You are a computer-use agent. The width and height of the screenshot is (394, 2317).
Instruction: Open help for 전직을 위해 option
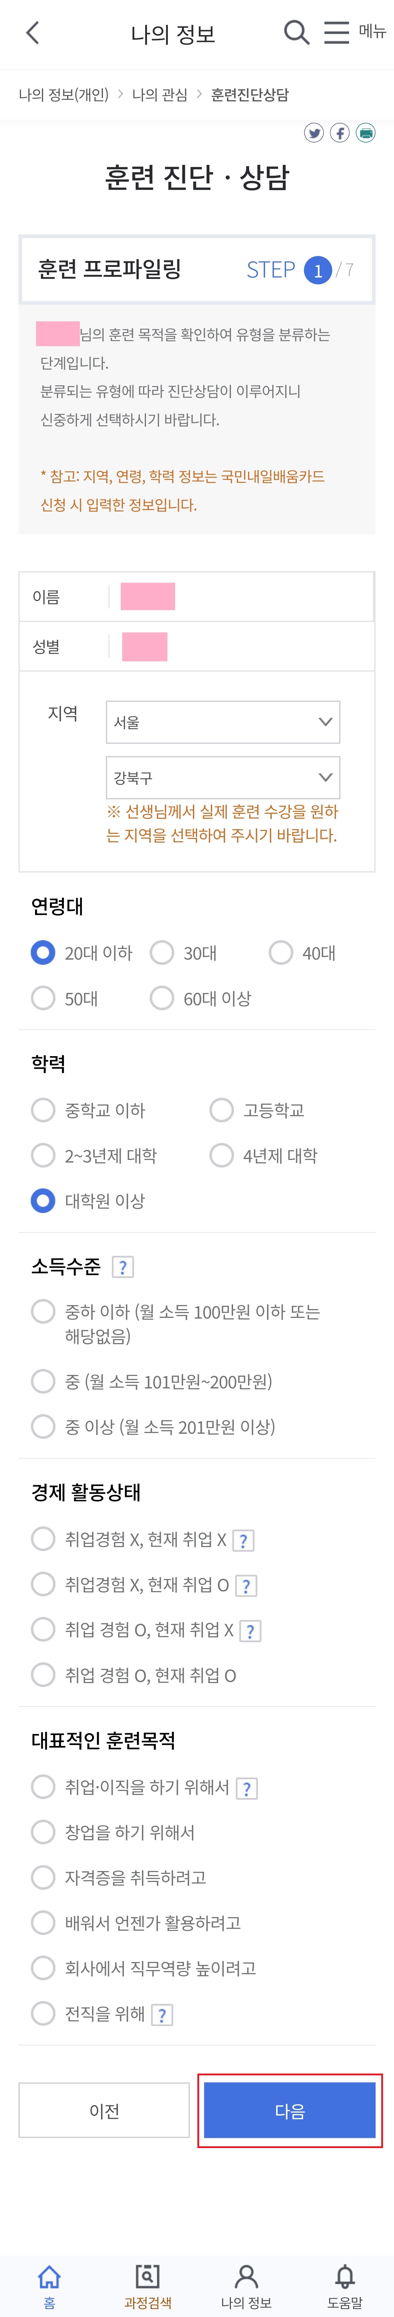pos(162,2015)
